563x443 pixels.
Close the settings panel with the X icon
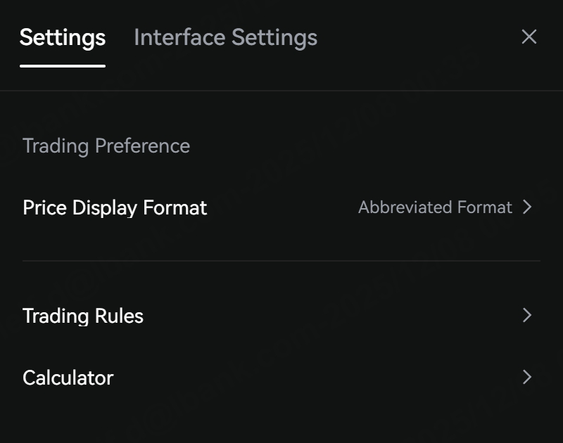pyautogui.click(x=529, y=37)
